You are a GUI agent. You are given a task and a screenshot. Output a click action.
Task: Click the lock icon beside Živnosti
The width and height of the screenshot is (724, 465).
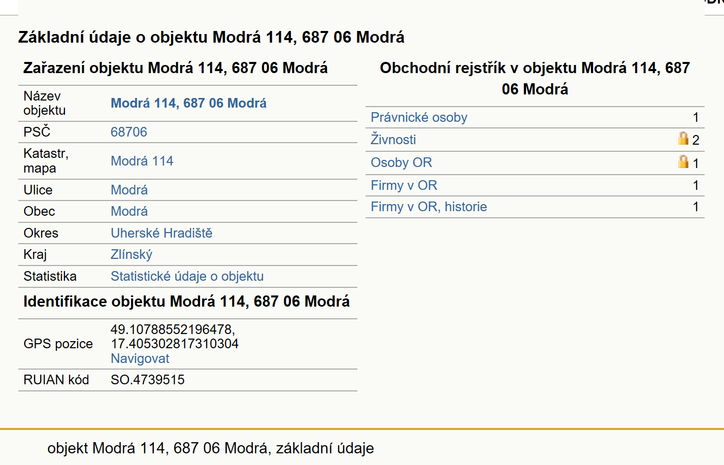click(683, 138)
